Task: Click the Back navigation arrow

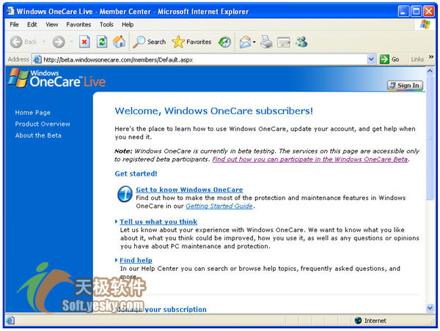Action: (x=16, y=42)
